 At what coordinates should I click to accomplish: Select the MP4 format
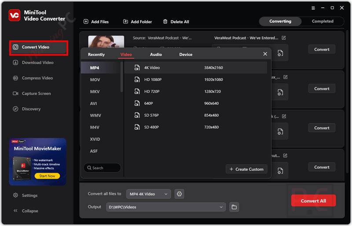[101, 68]
